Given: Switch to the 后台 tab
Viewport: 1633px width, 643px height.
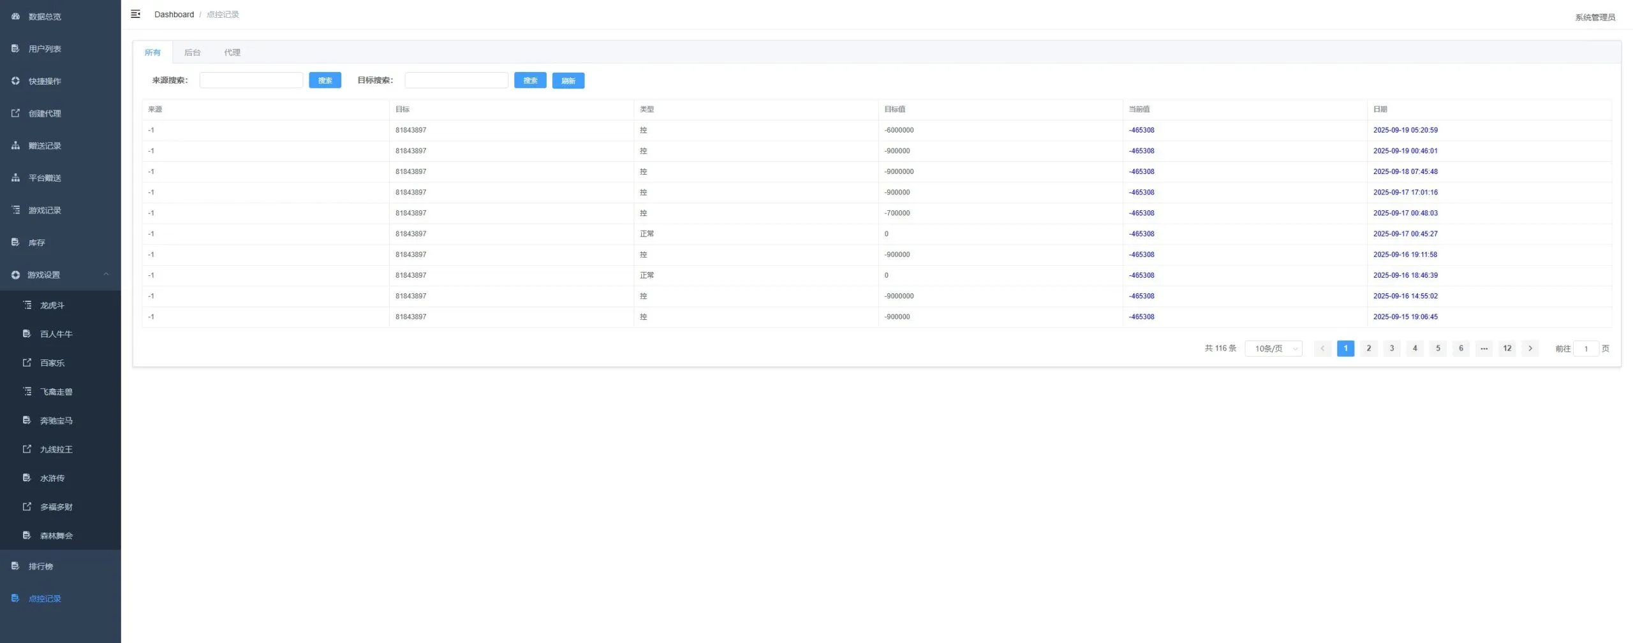Looking at the screenshot, I should pyautogui.click(x=192, y=52).
